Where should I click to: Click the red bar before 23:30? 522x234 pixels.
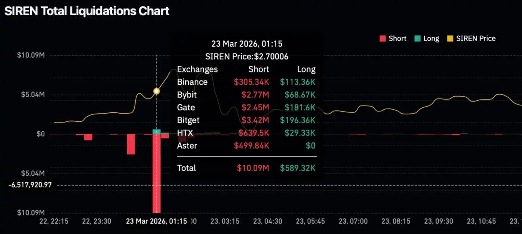coord(88,137)
